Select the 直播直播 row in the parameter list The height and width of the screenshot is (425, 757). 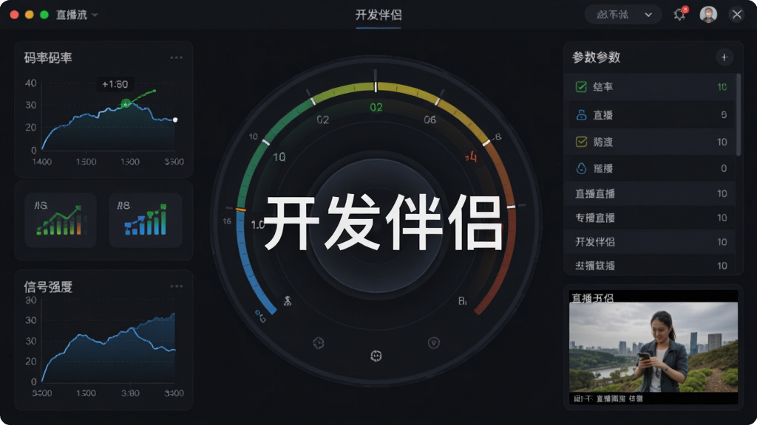651,194
